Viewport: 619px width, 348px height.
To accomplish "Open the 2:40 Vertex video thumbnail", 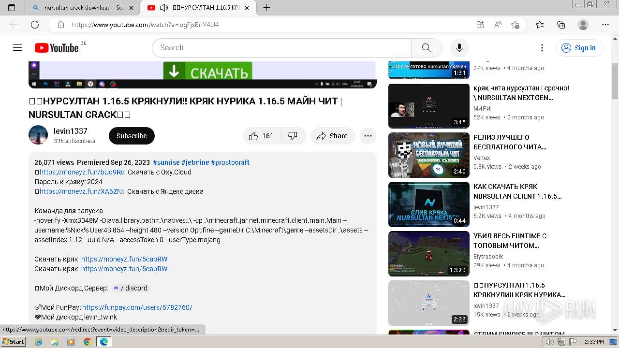I will coord(428,155).
